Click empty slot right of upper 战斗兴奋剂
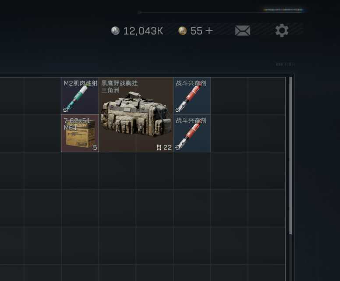This screenshot has width=340, height=281. point(230,96)
